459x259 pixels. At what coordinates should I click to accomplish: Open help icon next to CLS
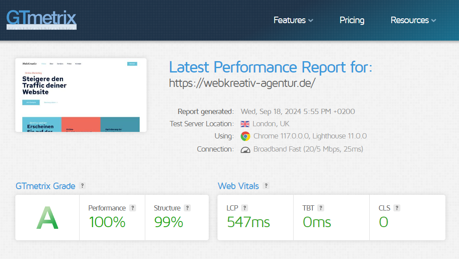click(x=397, y=208)
